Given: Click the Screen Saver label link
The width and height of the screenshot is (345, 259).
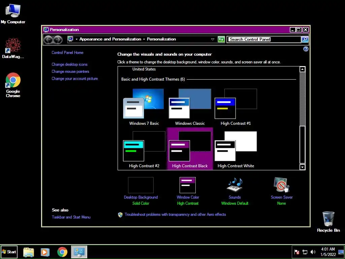Looking at the screenshot, I should coord(281,197).
